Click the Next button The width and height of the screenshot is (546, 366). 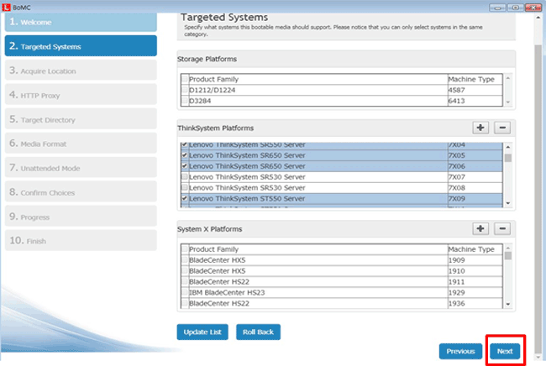click(x=505, y=351)
